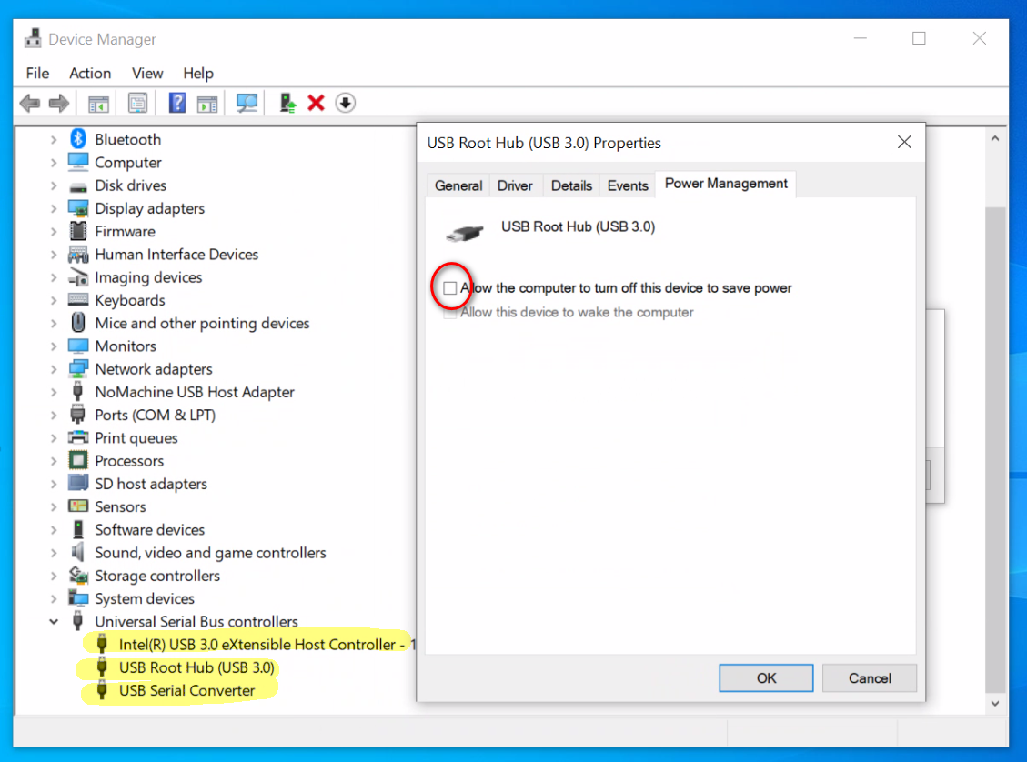Click the red X Uninstall device icon
This screenshot has width=1027, height=762.
(x=317, y=103)
